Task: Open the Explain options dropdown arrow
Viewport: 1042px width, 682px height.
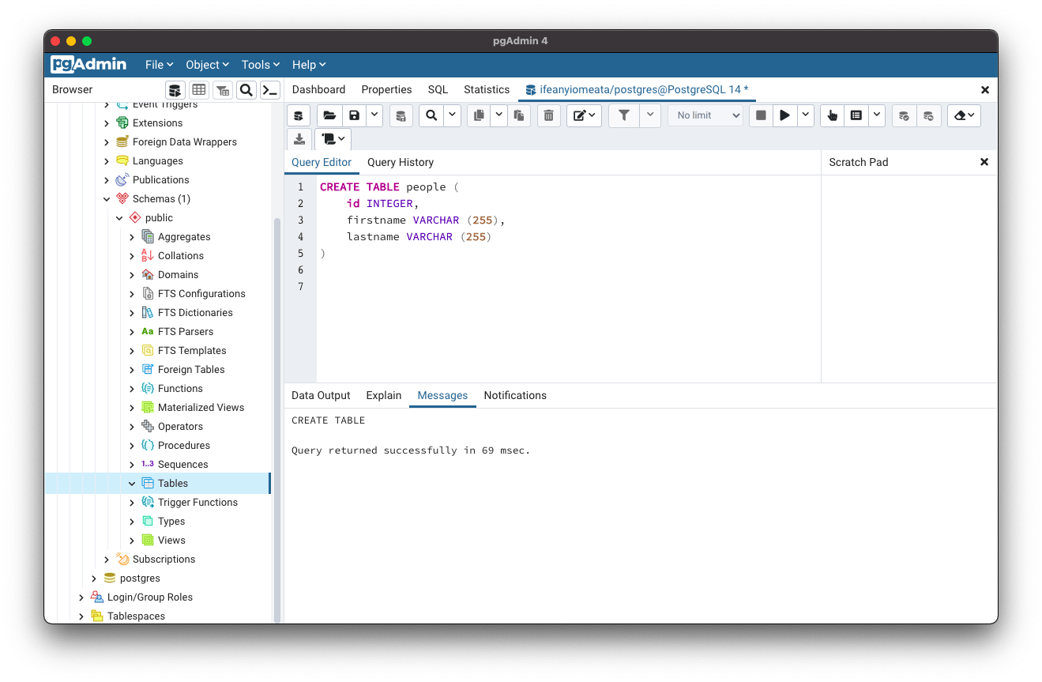Action: click(x=877, y=115)
